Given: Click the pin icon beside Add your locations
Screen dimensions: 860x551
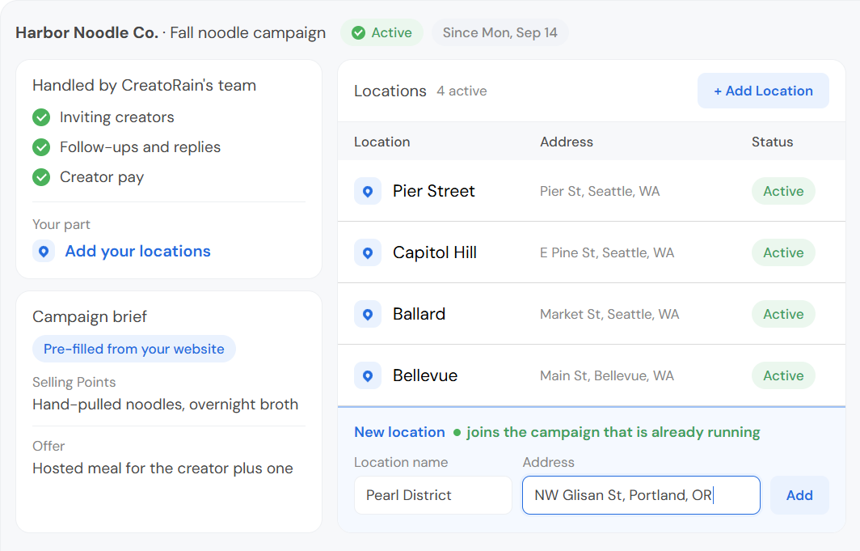Looking at the screenshot, I should point(44,251).
